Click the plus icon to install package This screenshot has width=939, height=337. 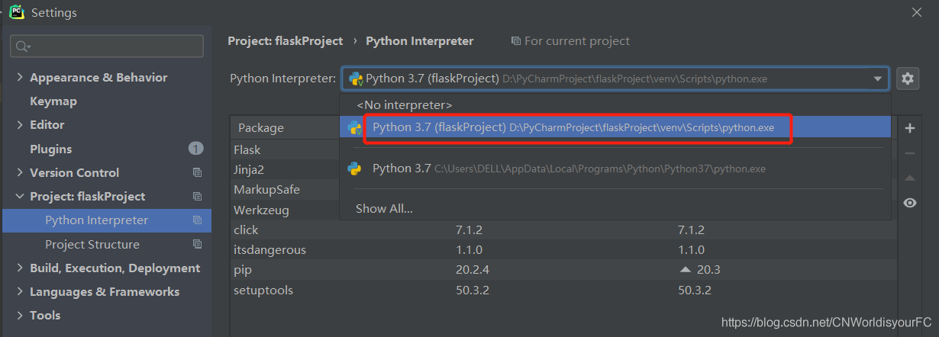coord(909,128)
